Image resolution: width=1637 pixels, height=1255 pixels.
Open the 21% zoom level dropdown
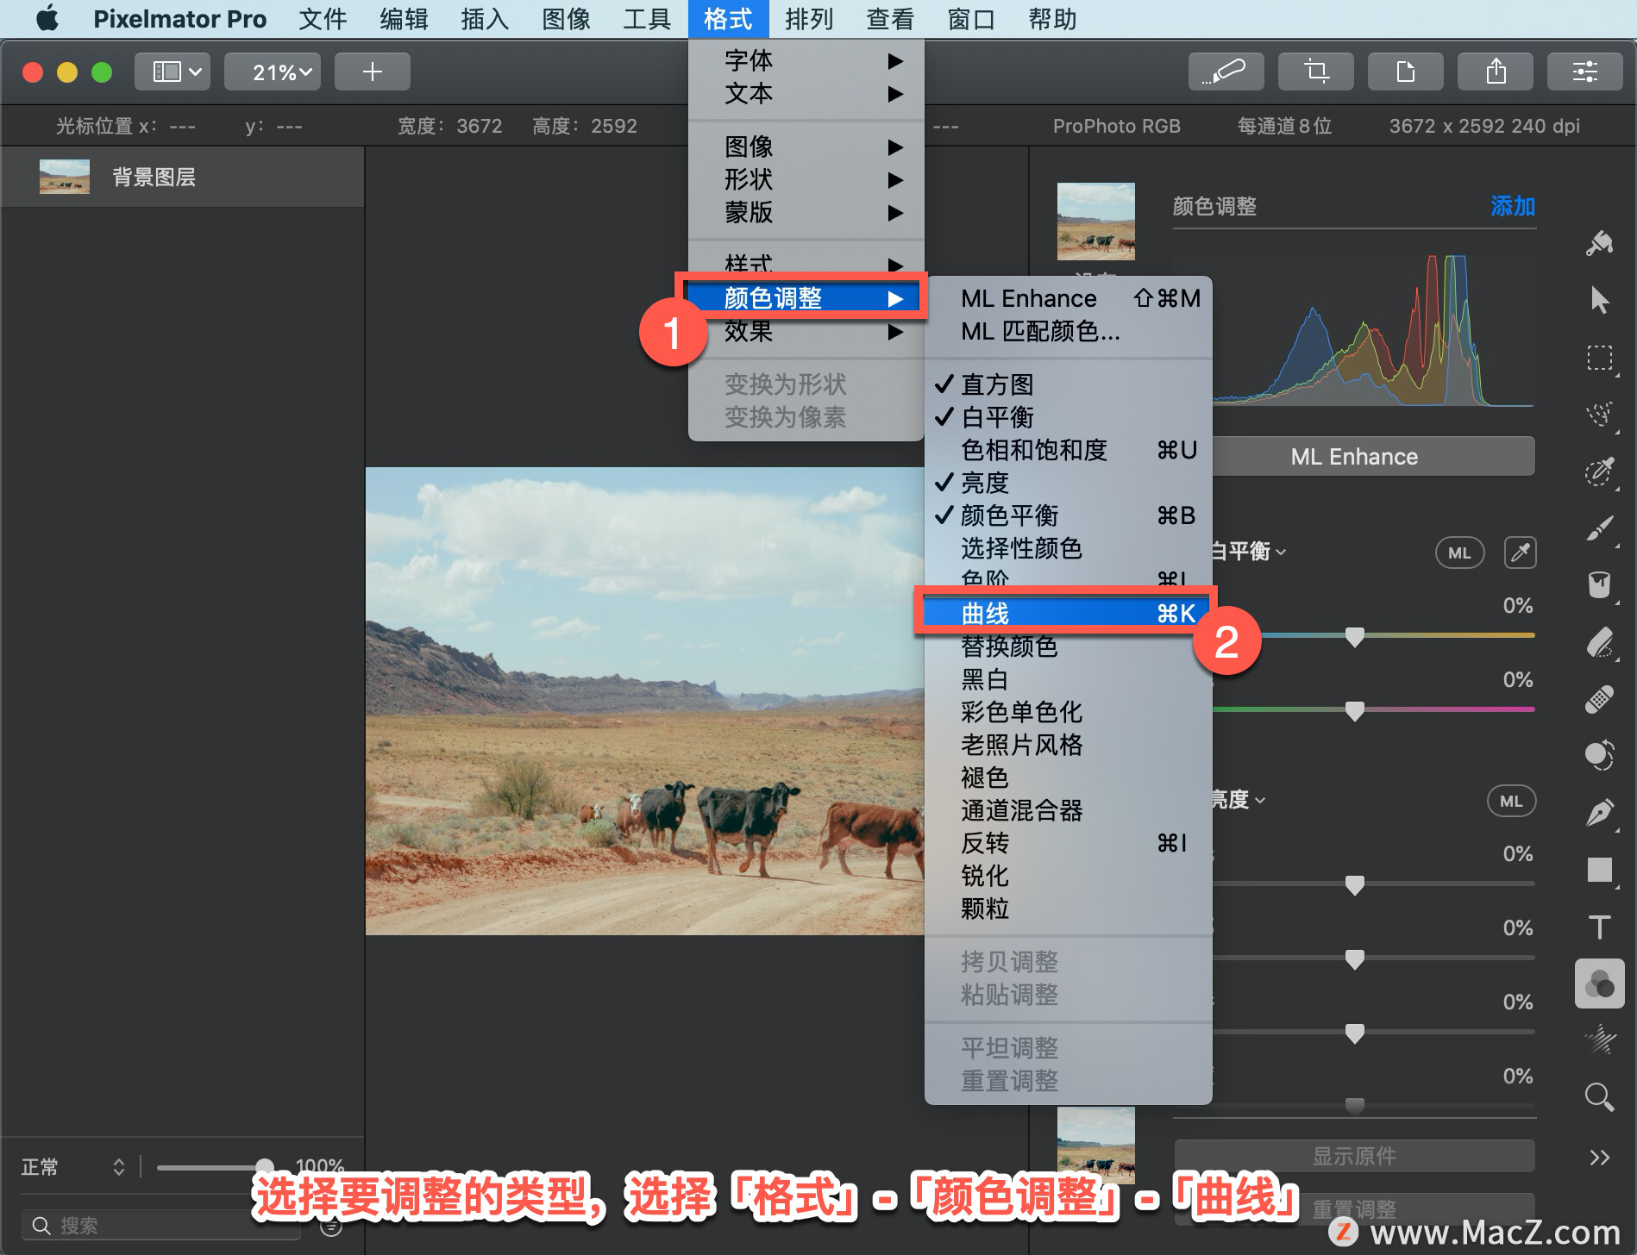[273, 72]
